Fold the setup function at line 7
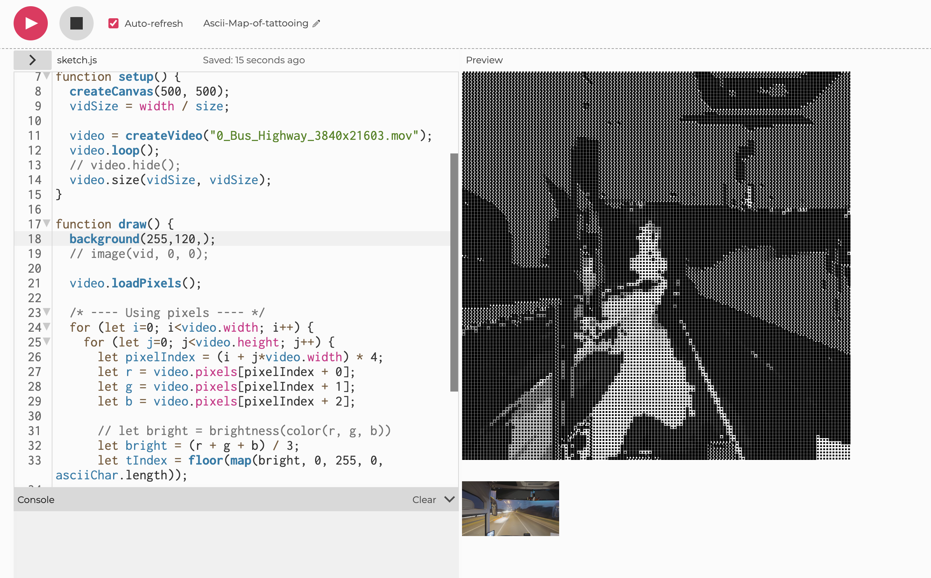The height and width of the screenshot is (578, 931). (x=47, y=76)
